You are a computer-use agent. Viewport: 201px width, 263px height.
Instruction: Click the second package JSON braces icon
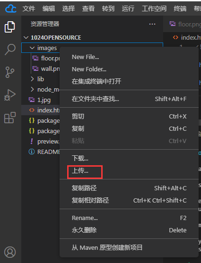tap(32, 131)
